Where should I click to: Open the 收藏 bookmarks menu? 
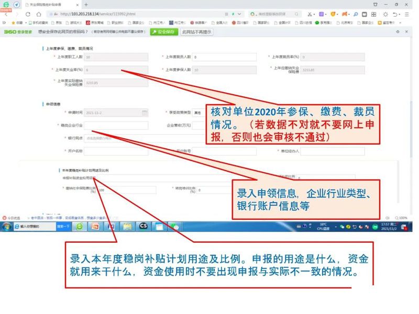(x=17, y=23)
